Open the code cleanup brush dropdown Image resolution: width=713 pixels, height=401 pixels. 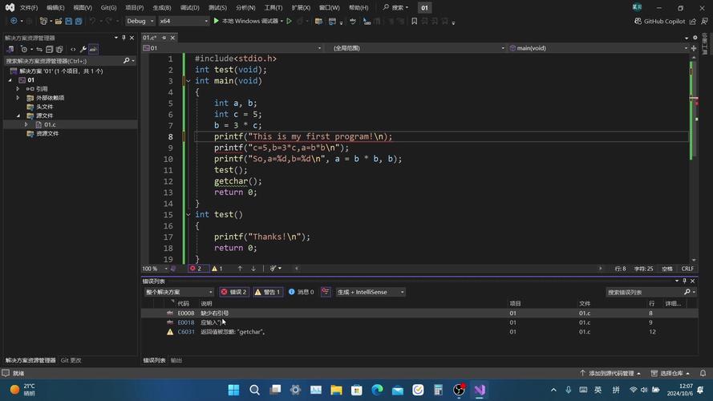276,269
